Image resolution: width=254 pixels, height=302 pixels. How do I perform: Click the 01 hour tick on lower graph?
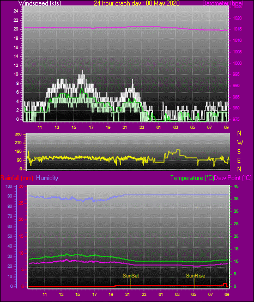click(160, 294)
